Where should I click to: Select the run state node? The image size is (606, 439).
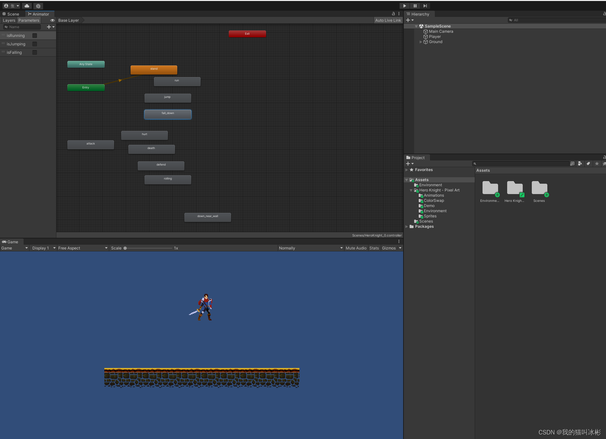coord(177,82)
